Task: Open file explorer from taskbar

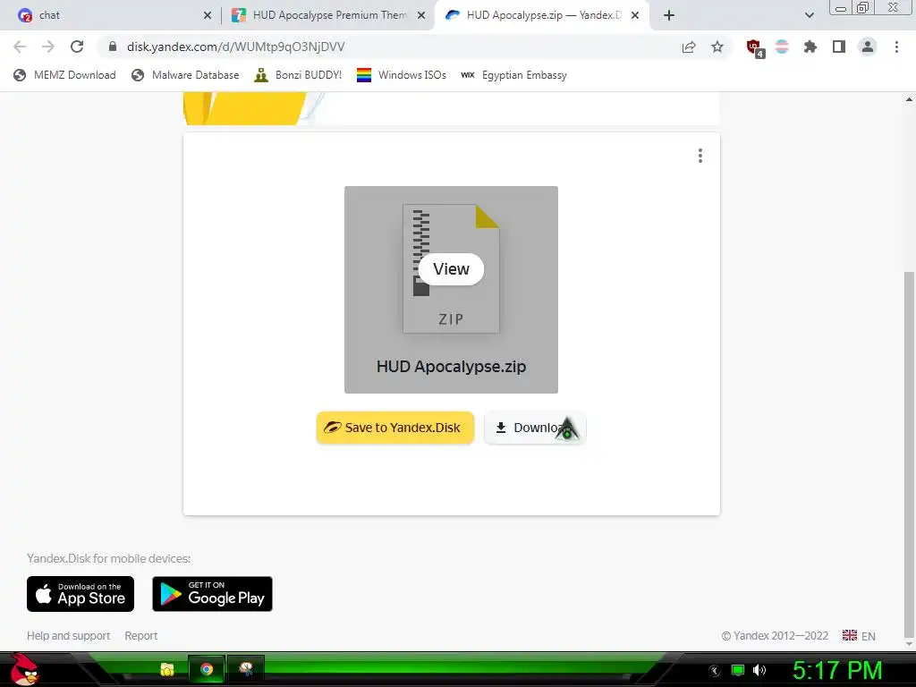Action: coord(167,669)
